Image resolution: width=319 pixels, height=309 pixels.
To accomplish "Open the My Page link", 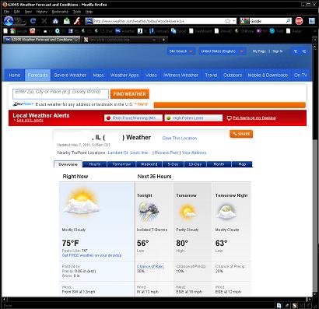I will 259,51.
